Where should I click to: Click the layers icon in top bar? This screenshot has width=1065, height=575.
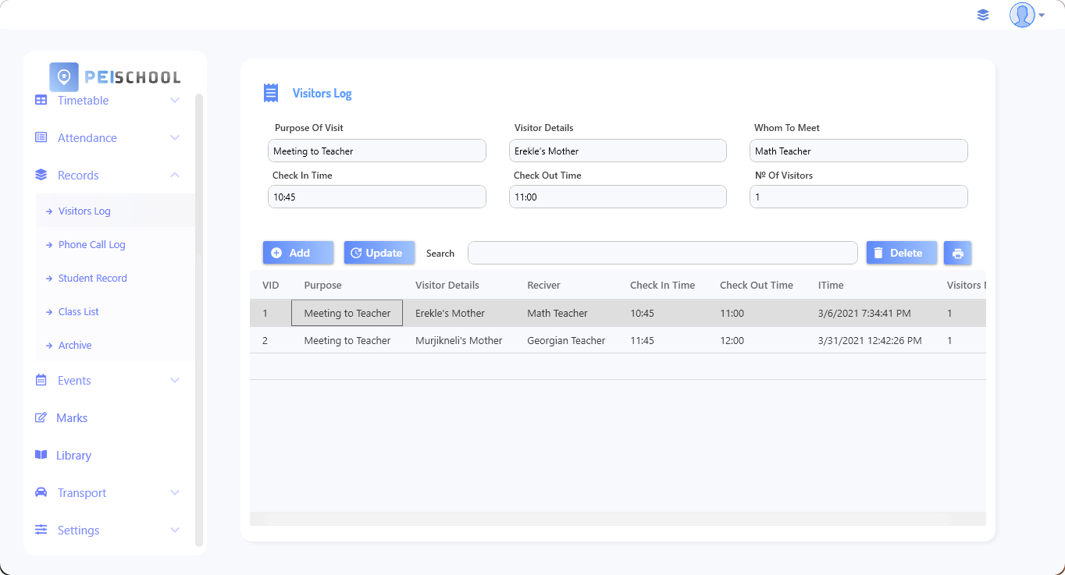pos(983,15)
